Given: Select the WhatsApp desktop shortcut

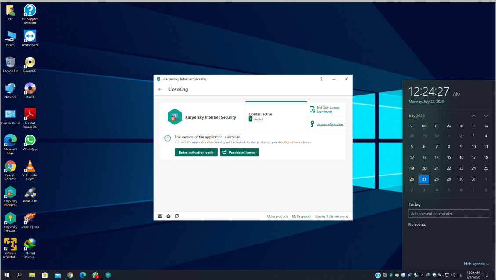Looking at the screenshot, I should point(30,143).
